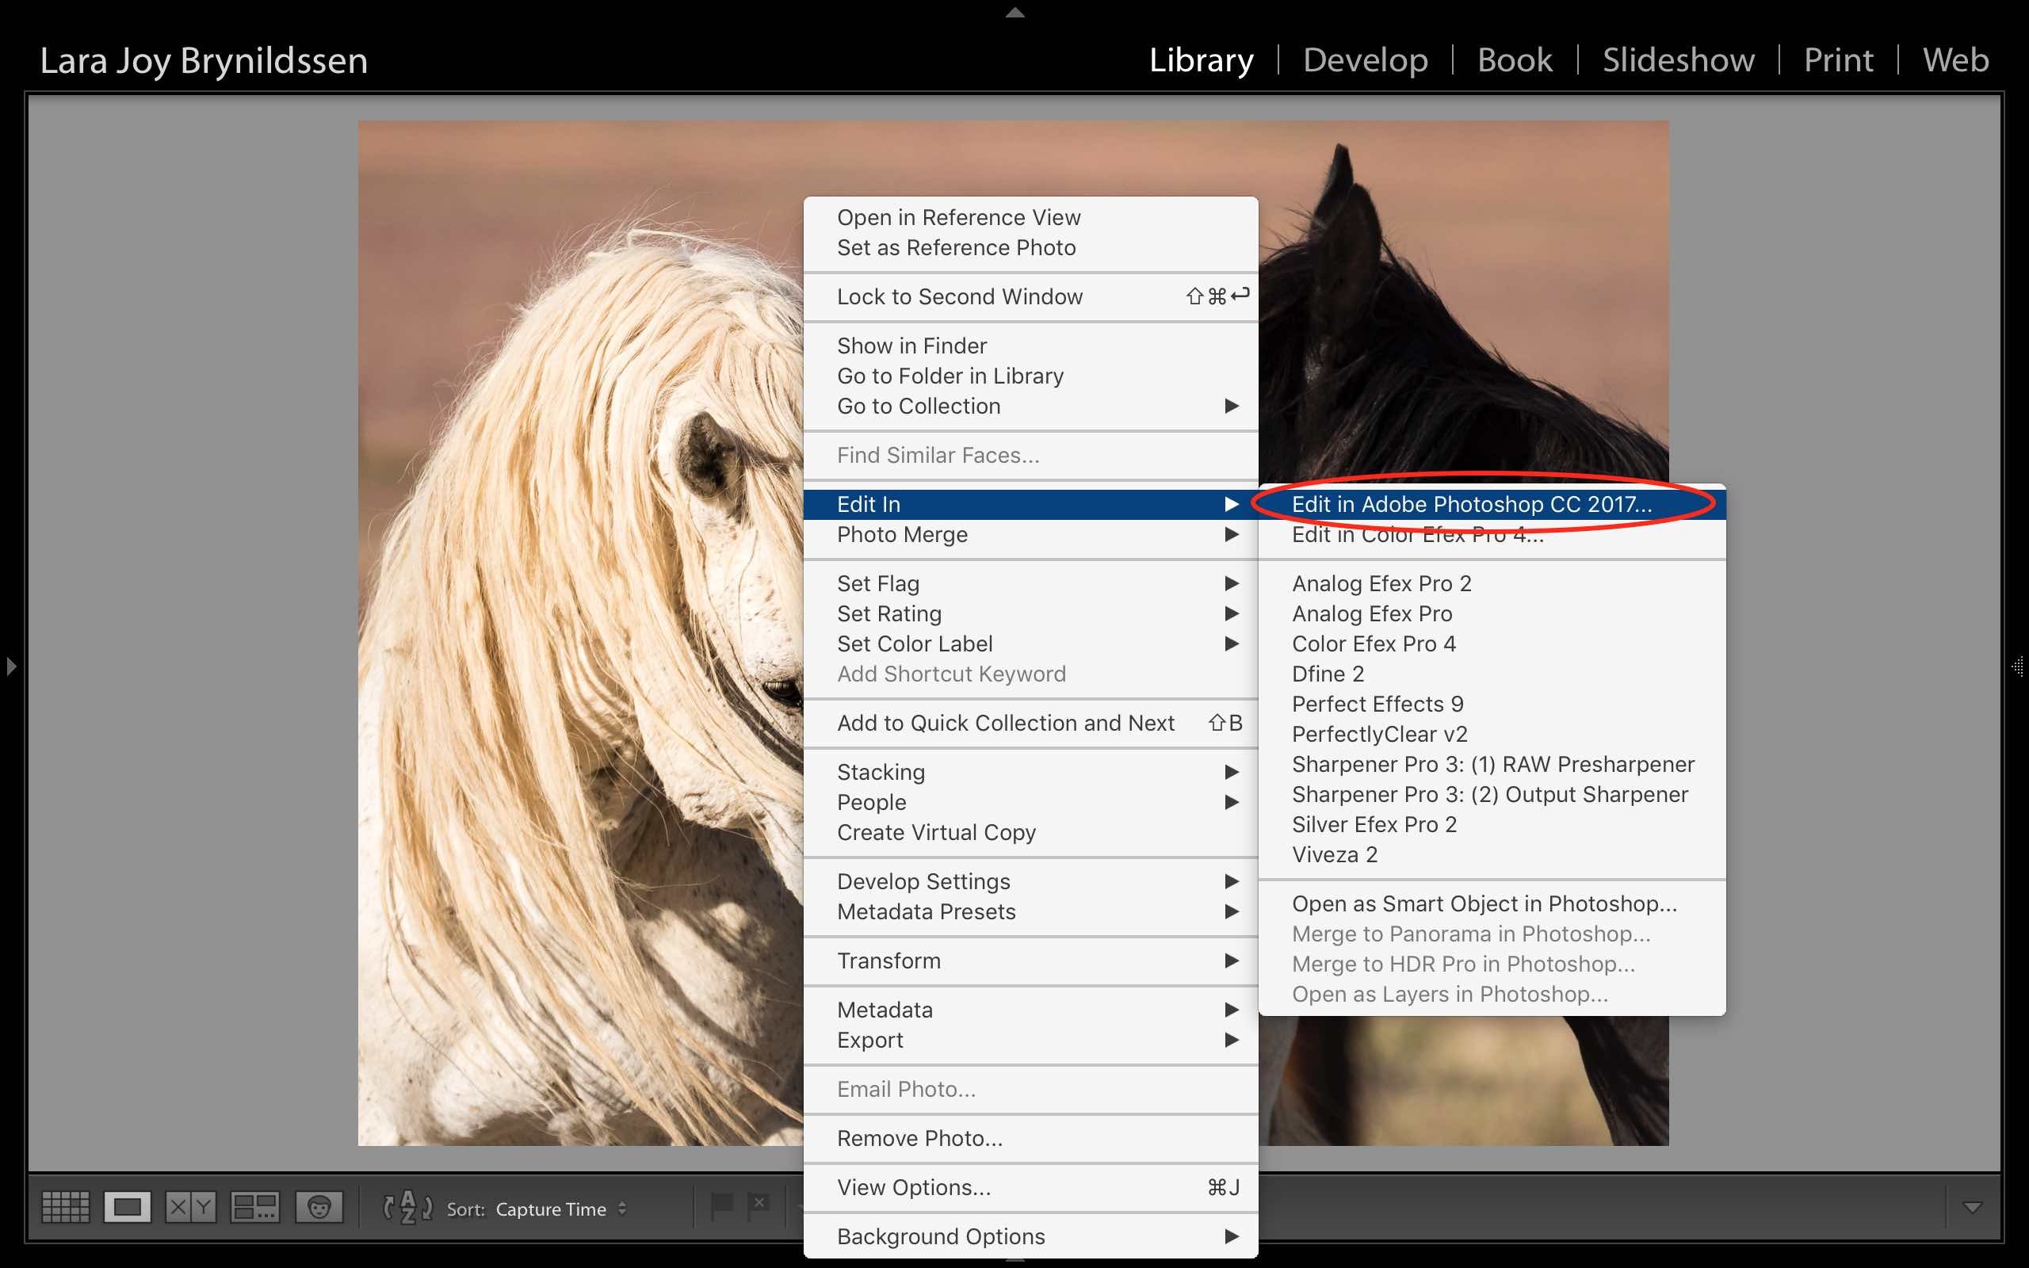Select Silver Efex Pro 2

[x=1374, y=824]
